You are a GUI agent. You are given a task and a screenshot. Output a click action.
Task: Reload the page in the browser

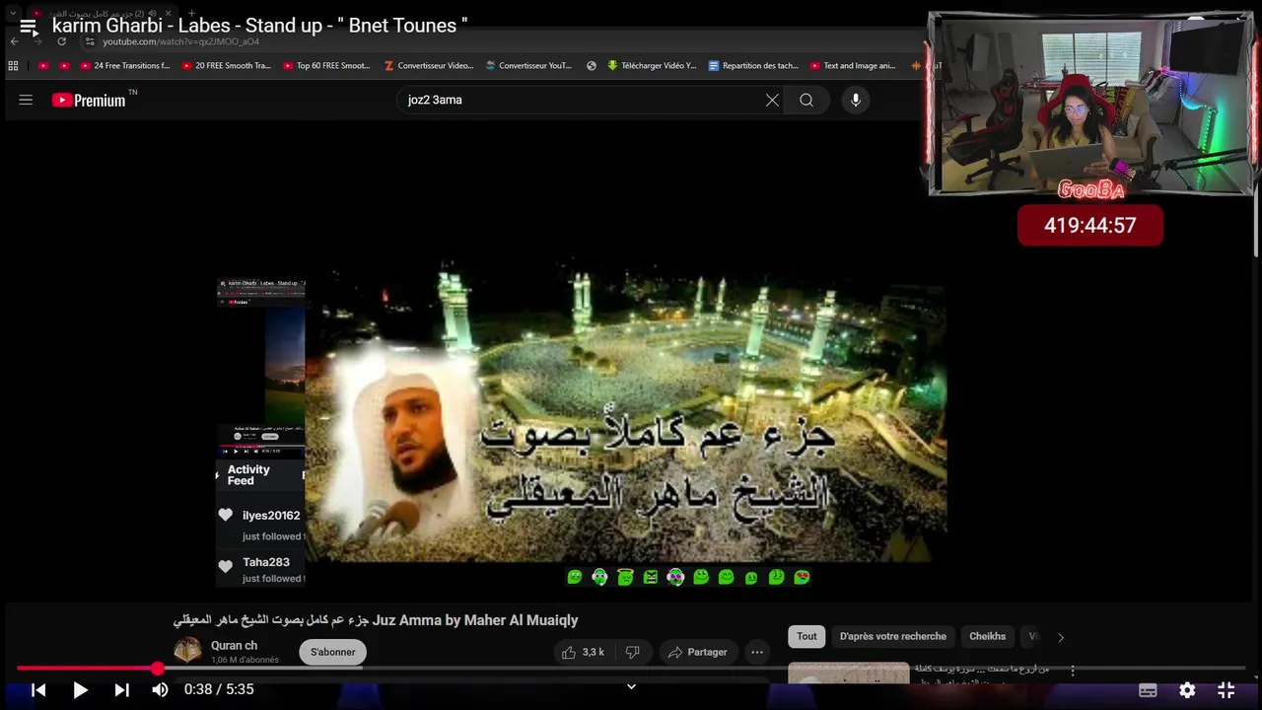click(x=61, y=42)
